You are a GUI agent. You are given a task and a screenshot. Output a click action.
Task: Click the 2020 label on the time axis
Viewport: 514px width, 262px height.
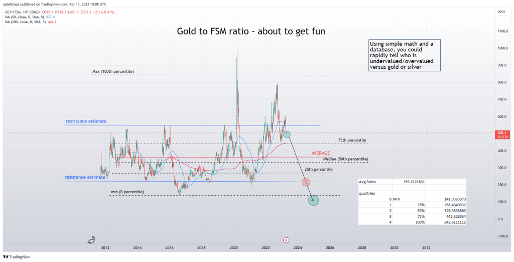tap(233, 247)
